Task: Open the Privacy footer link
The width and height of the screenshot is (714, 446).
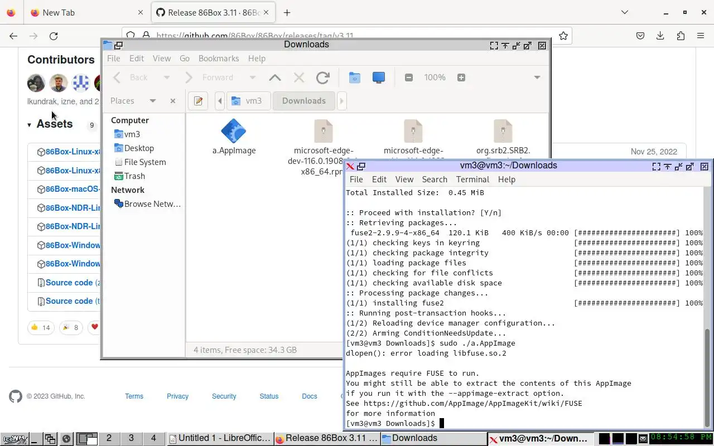Action: click(x=177, y=396)
